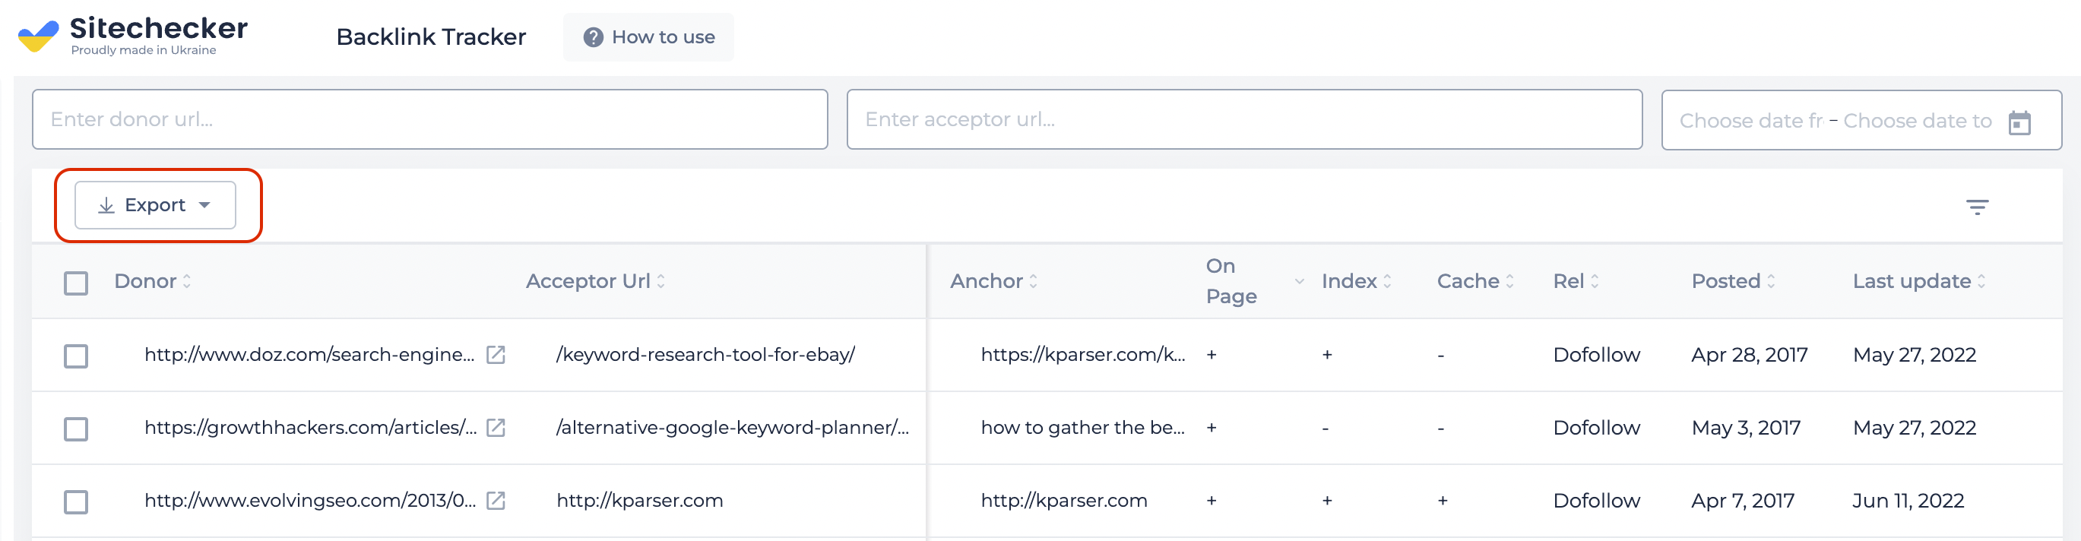
Task: Click the download arrow on Export
Action: pyautogui.click(x=106, y=206)
